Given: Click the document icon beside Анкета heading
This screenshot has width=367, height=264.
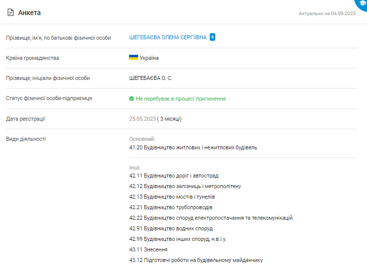Looking at the screenshot, I should [x=10, y=13].
